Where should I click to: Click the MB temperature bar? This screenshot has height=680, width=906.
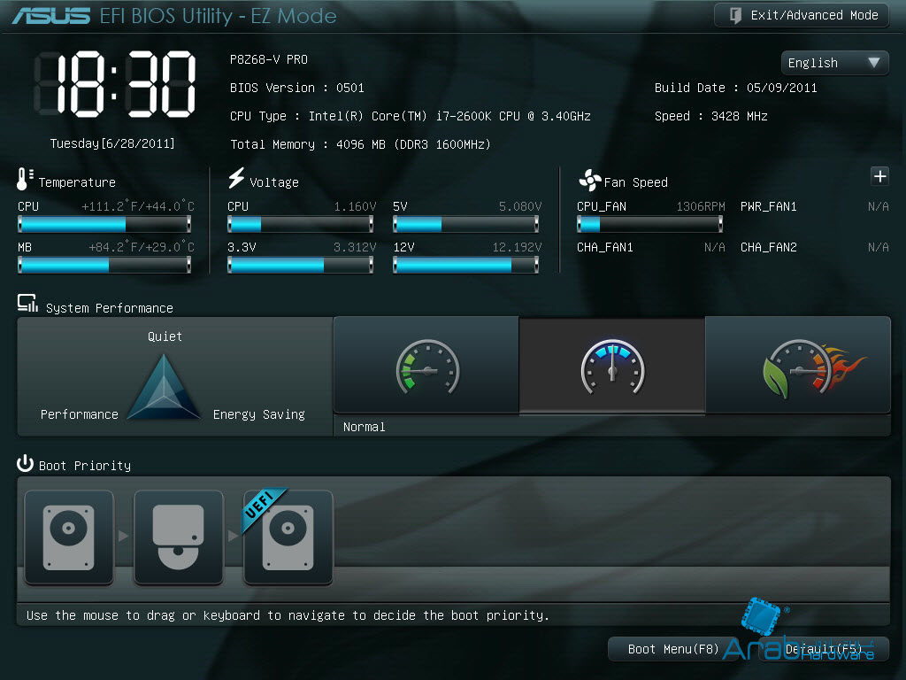104,265
